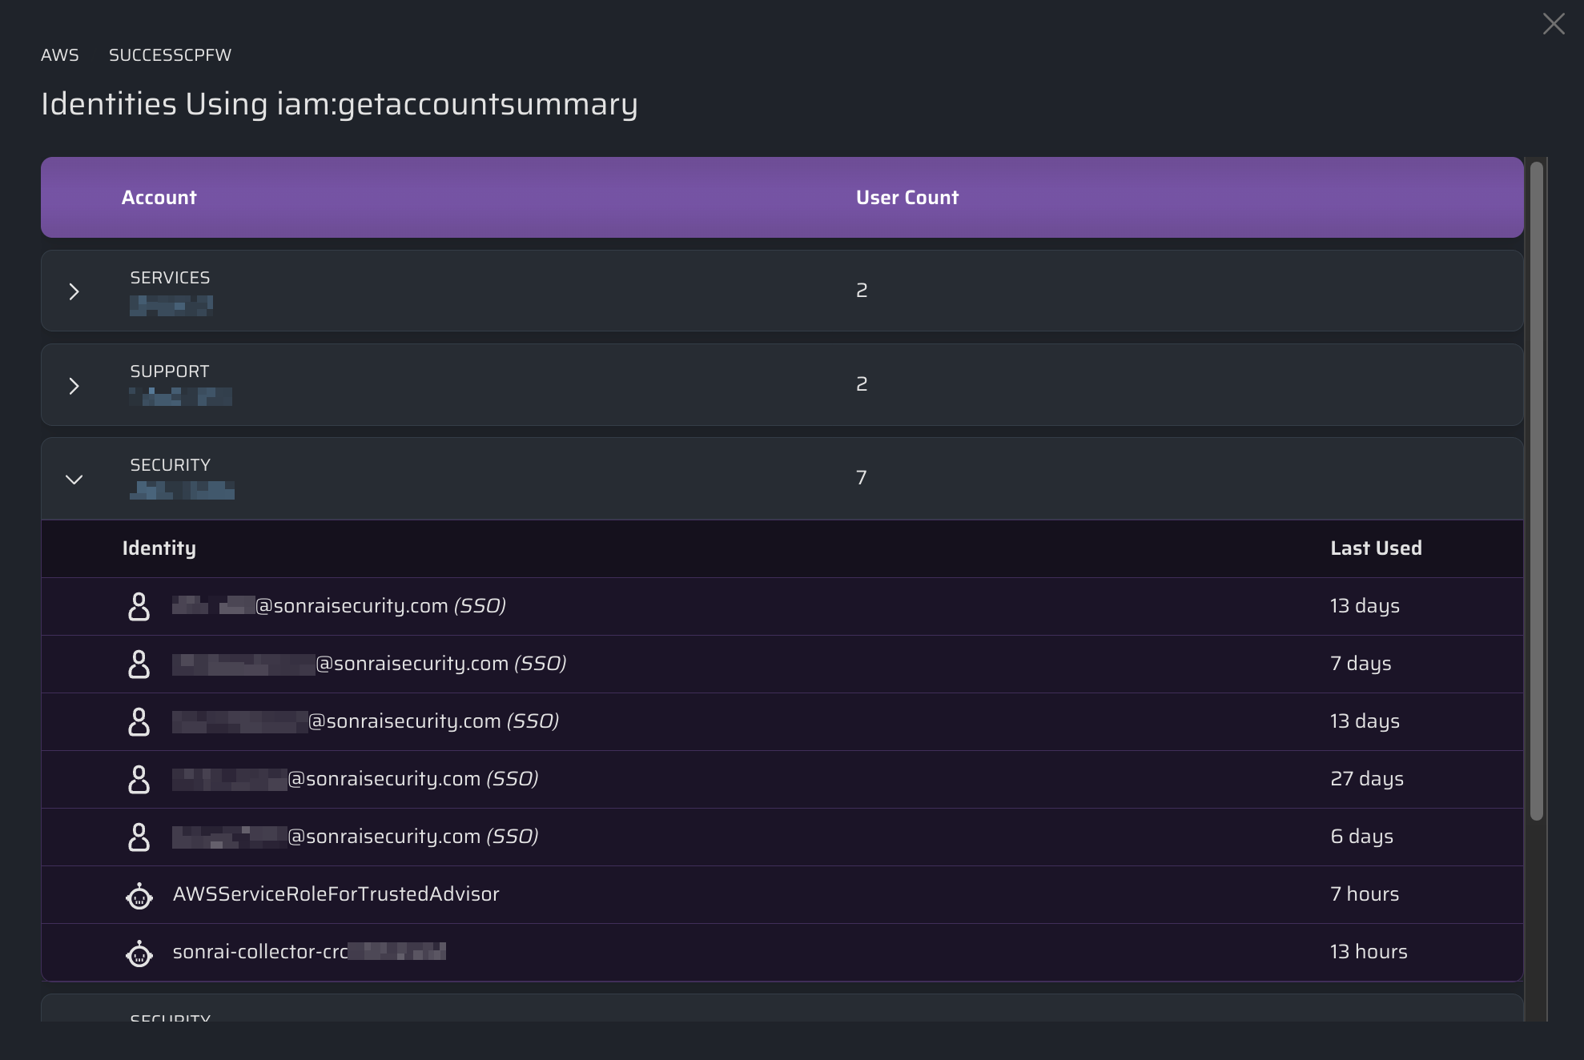Expand the SERVICES account row

coord(74,291)
